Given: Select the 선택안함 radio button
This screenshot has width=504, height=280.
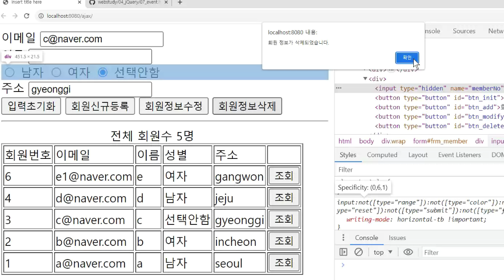Looking at the screenshot, I should click(x=103, y=72).
